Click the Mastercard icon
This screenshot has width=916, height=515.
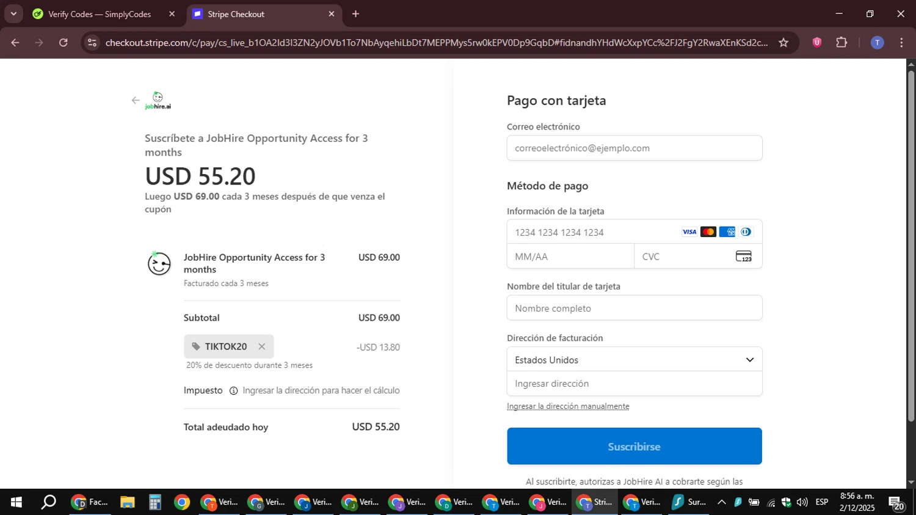pos(708,232)
